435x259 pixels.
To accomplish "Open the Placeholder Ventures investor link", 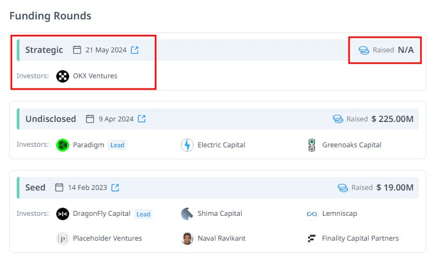I will 108,238.
